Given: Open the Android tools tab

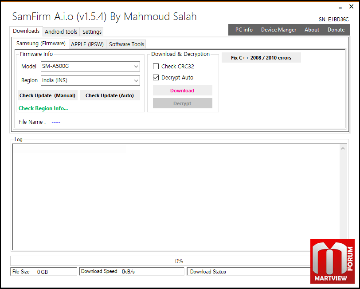Looking at the screenshot, I should [61, 32].
